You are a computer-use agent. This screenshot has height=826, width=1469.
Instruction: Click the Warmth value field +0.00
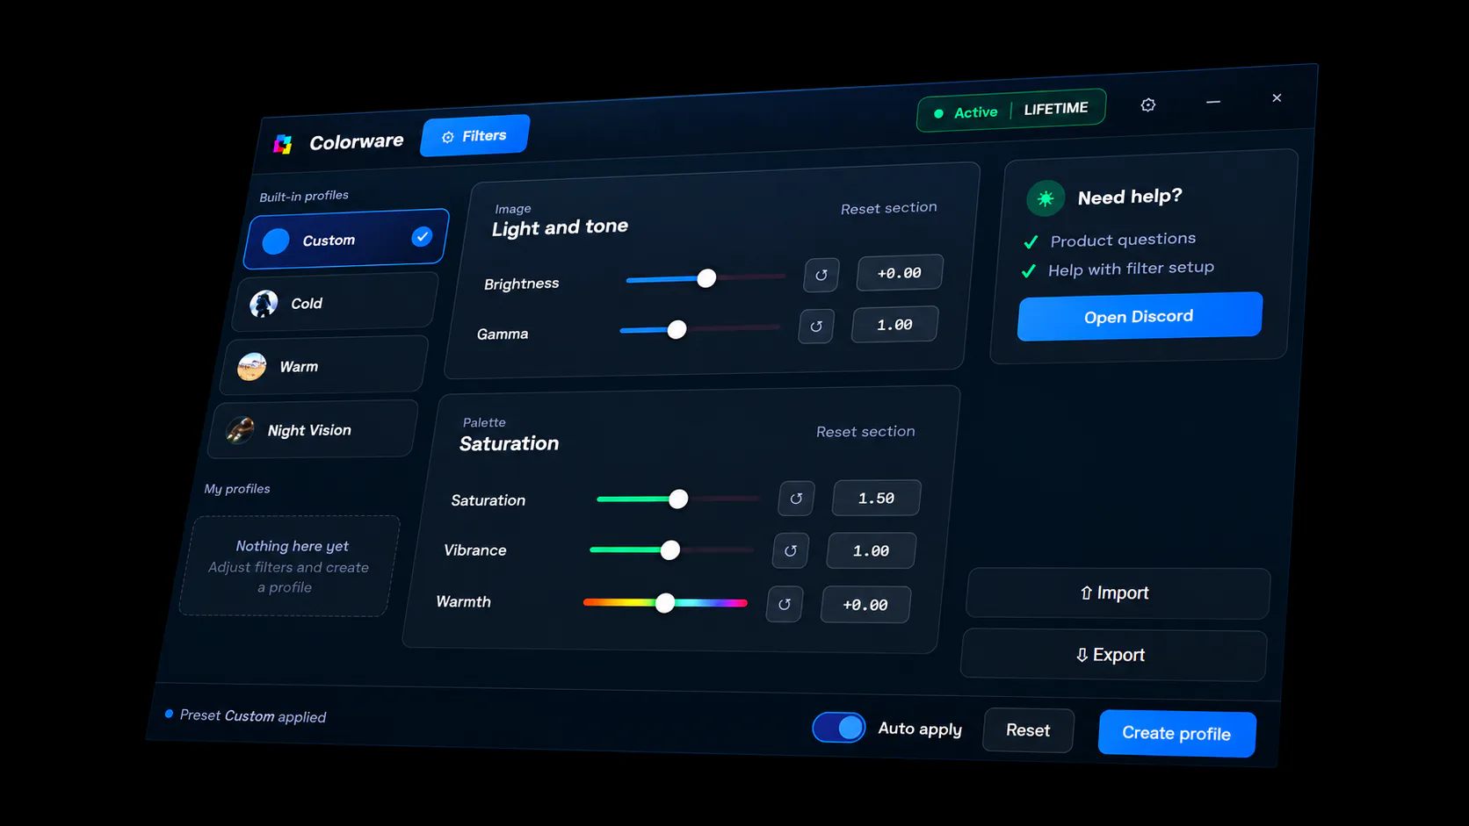[865, 605]
